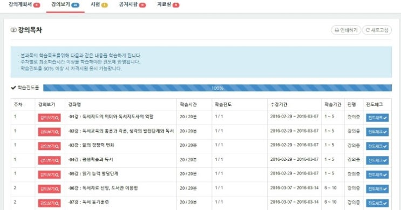Open 강의보기 for lecture 07강
This screenshot has width=401, height=210.
(x=49, y=203)
